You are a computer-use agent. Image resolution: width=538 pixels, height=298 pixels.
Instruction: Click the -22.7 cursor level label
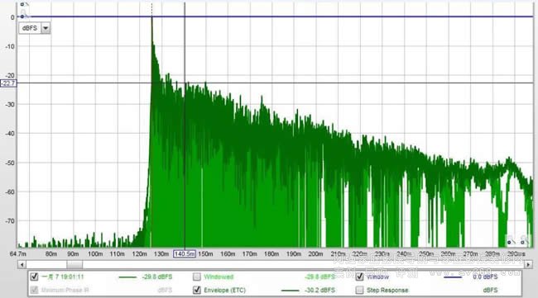(x=8, y=83)
